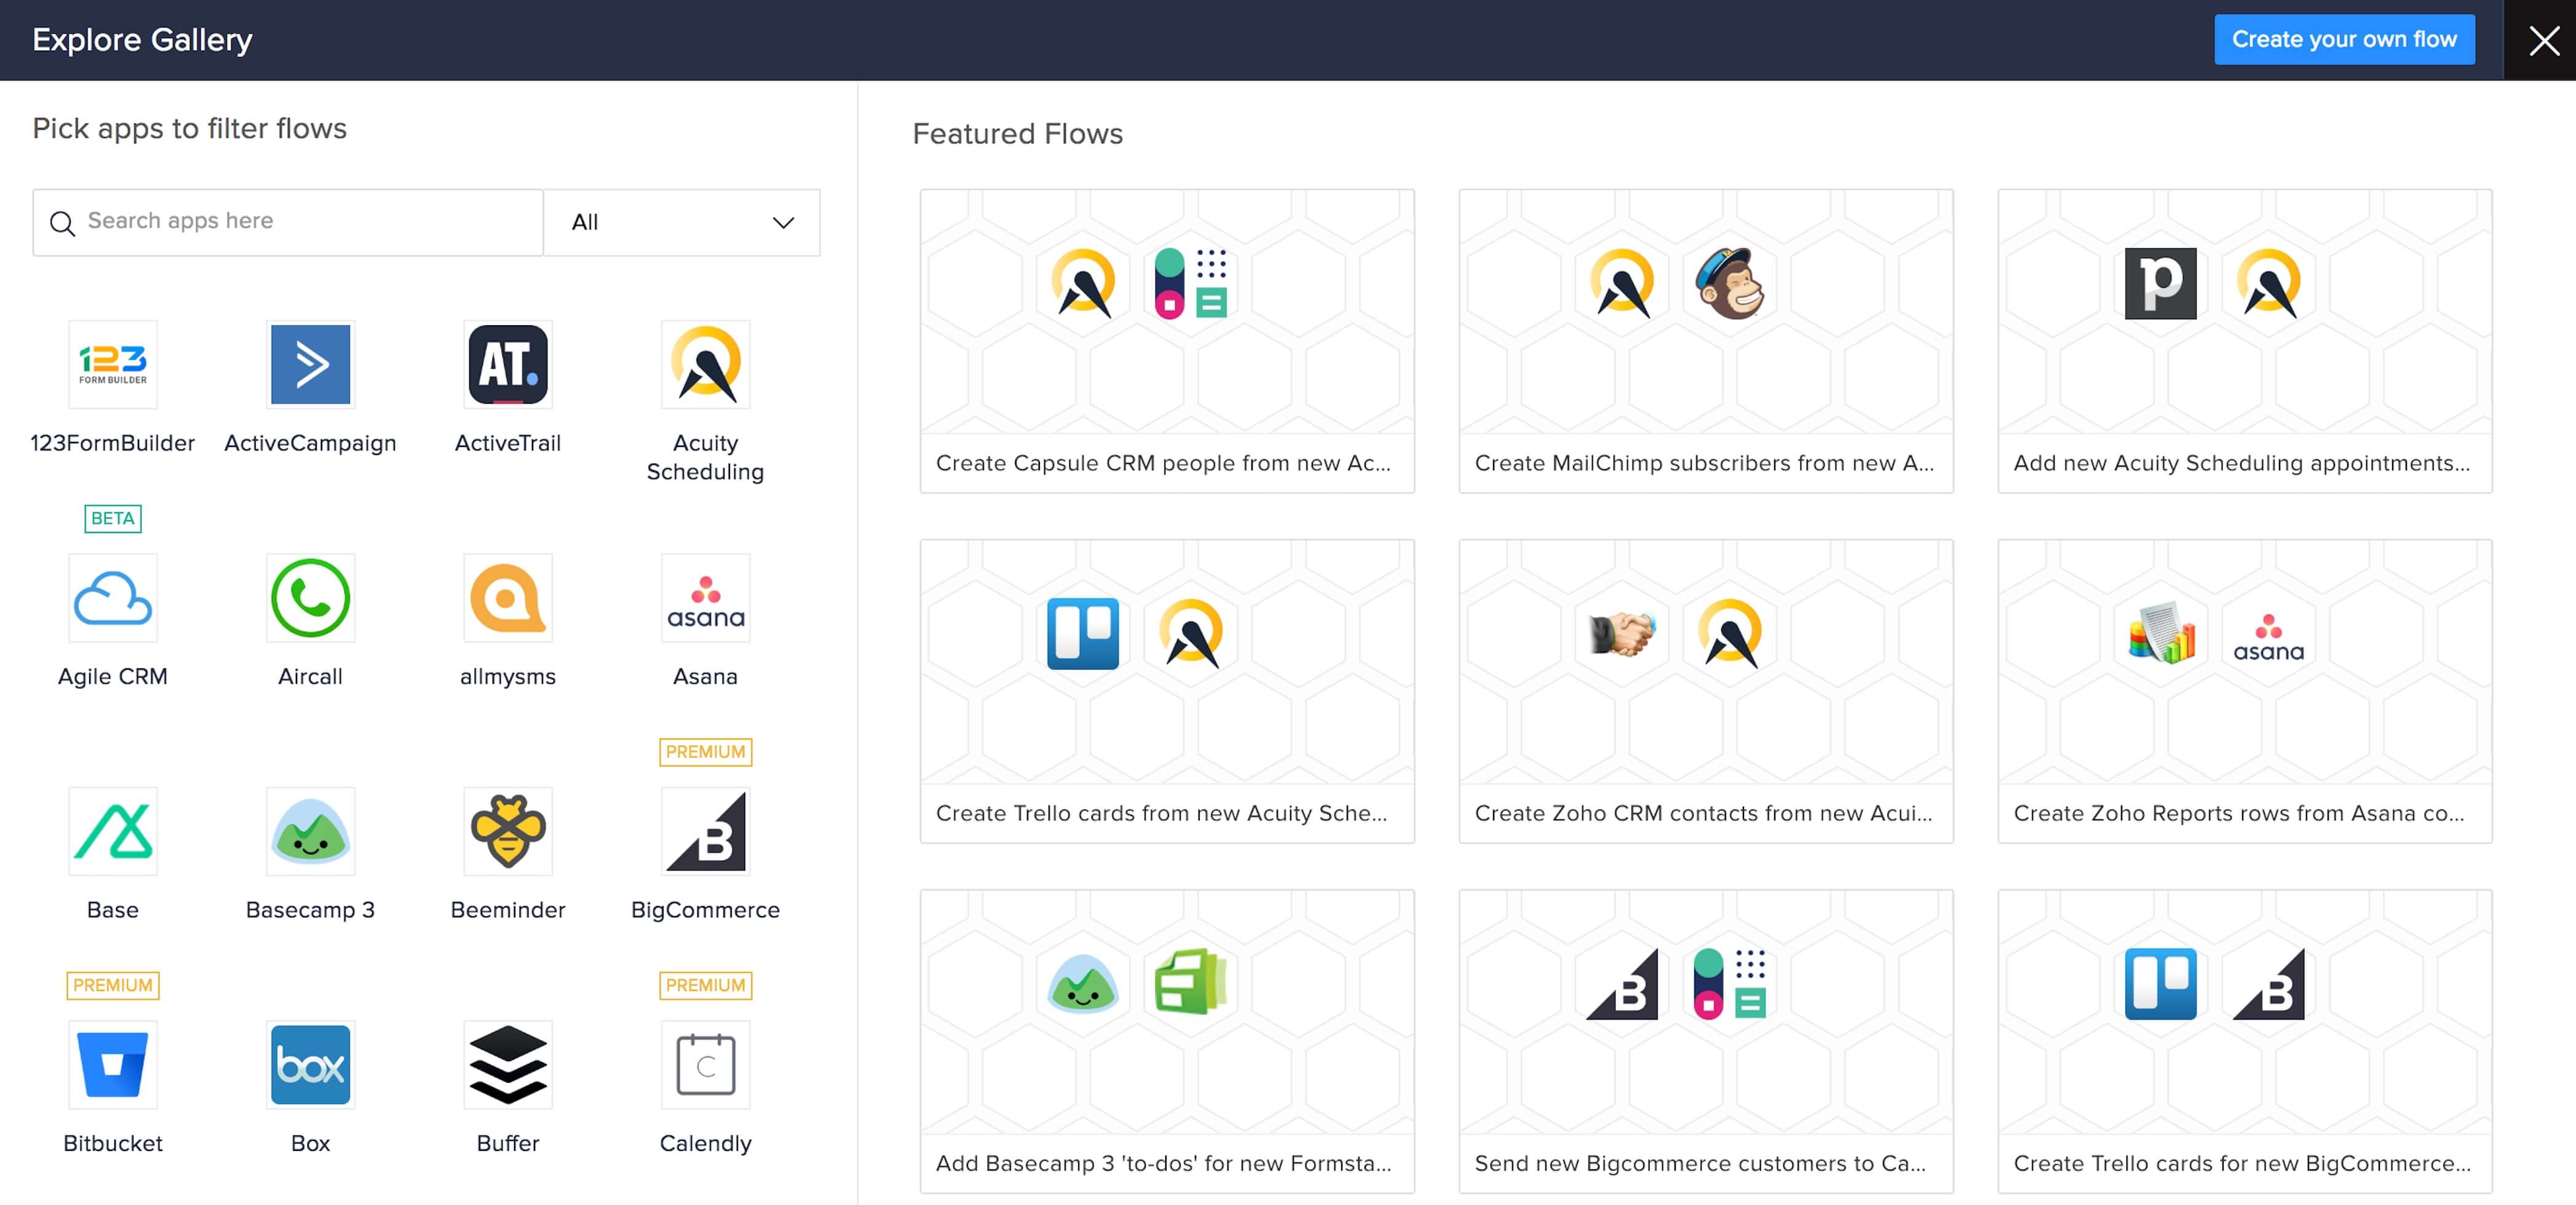Open Create Trello cards from Acuity flow
The height and width of the screenshot is (1205, 2576).
1167,691
